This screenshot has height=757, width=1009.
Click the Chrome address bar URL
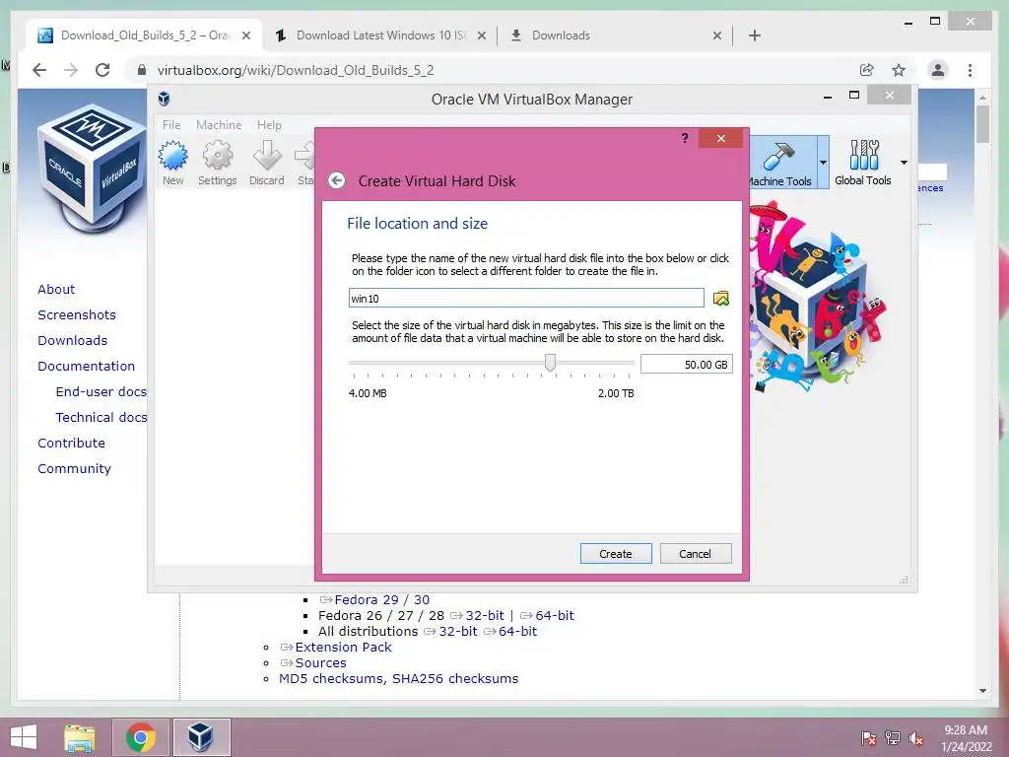[x=296, y=70]
